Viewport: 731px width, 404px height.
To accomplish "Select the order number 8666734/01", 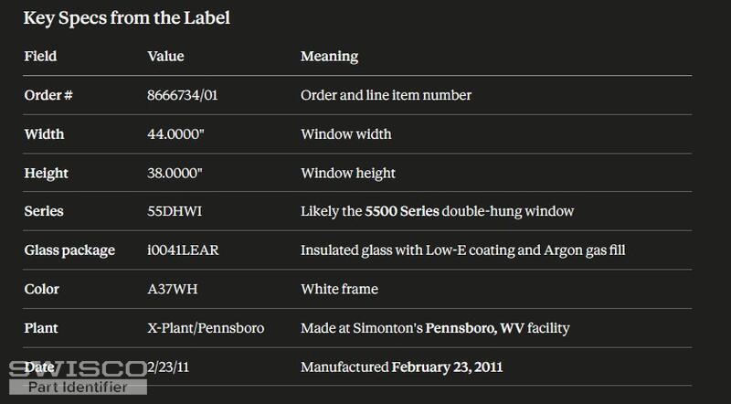I will [182, 95].
